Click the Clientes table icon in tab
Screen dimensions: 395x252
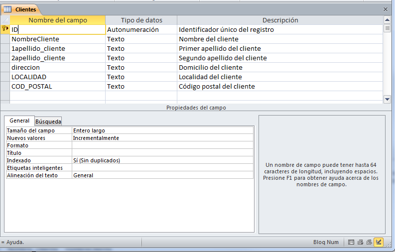tap(8, 9)
